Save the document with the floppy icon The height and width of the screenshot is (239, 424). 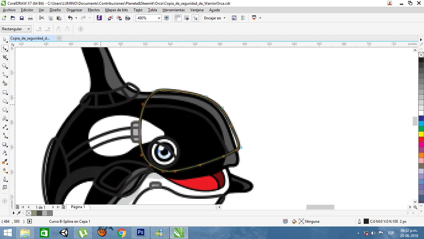coord(22,18)
